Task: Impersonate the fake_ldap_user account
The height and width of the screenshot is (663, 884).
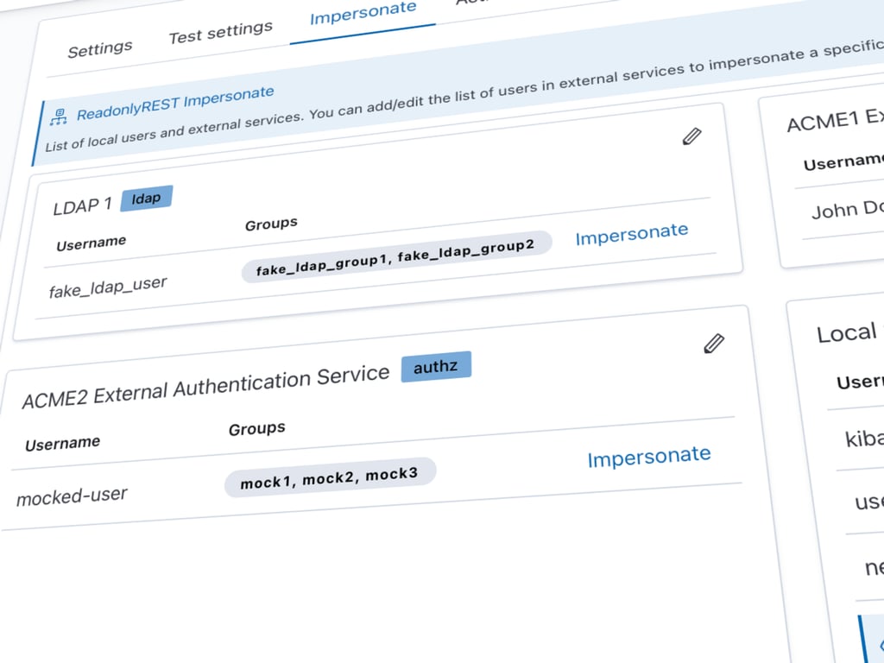Action: [632, 234]
